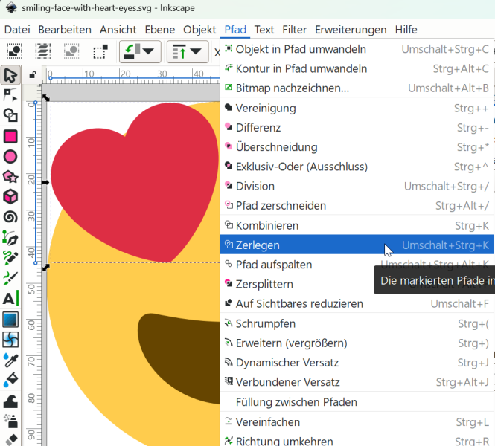Select the Bezier pen tool

[x=10, y=239]
